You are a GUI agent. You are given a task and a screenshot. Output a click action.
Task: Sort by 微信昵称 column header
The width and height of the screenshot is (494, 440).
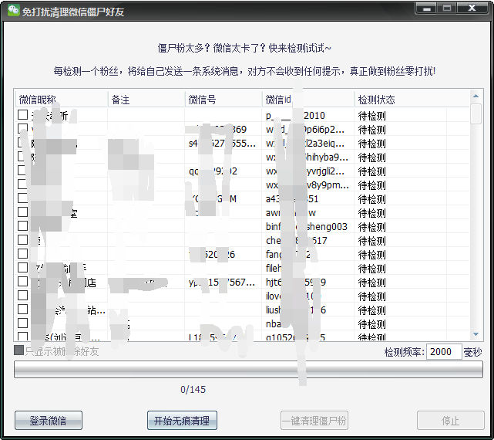click(x=62, y=100)
